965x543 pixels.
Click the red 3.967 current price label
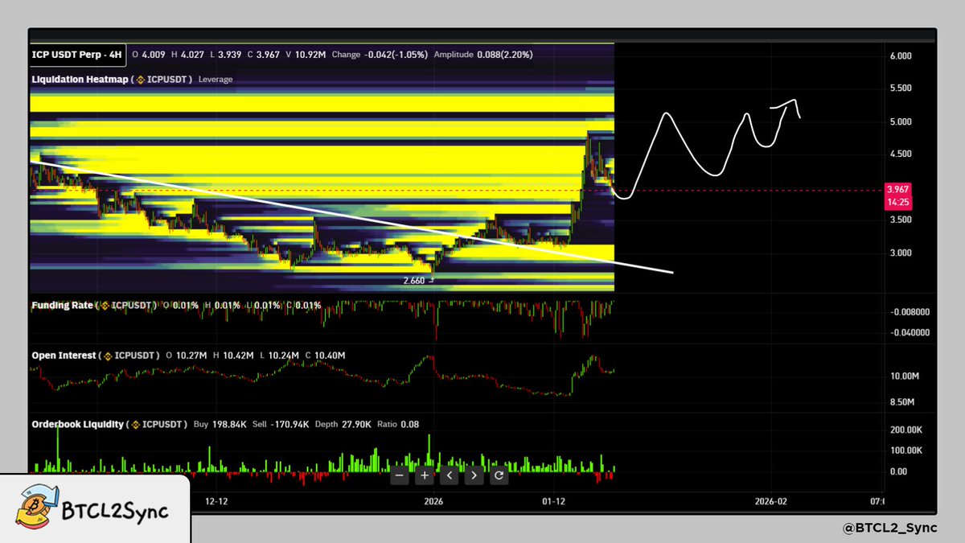897,190
